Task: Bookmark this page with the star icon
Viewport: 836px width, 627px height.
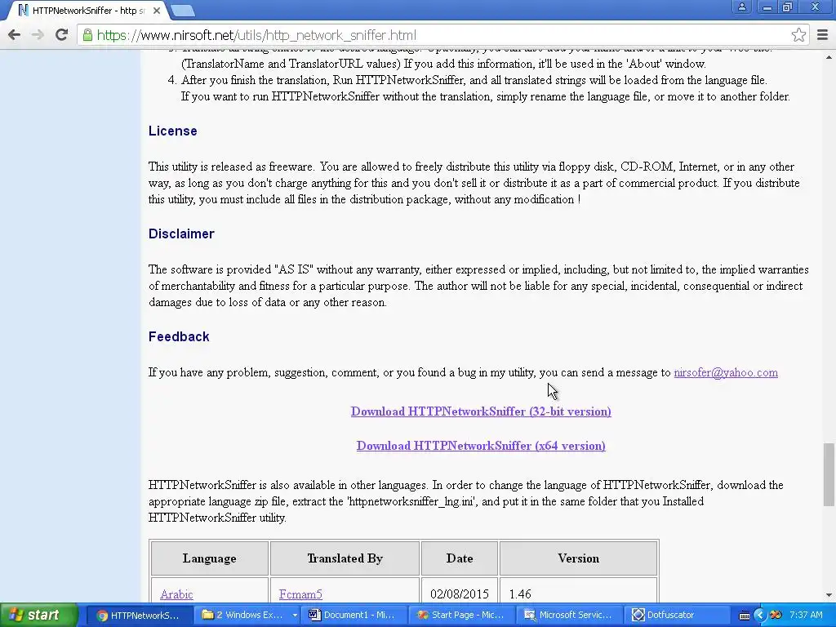Action: (798, 35)
